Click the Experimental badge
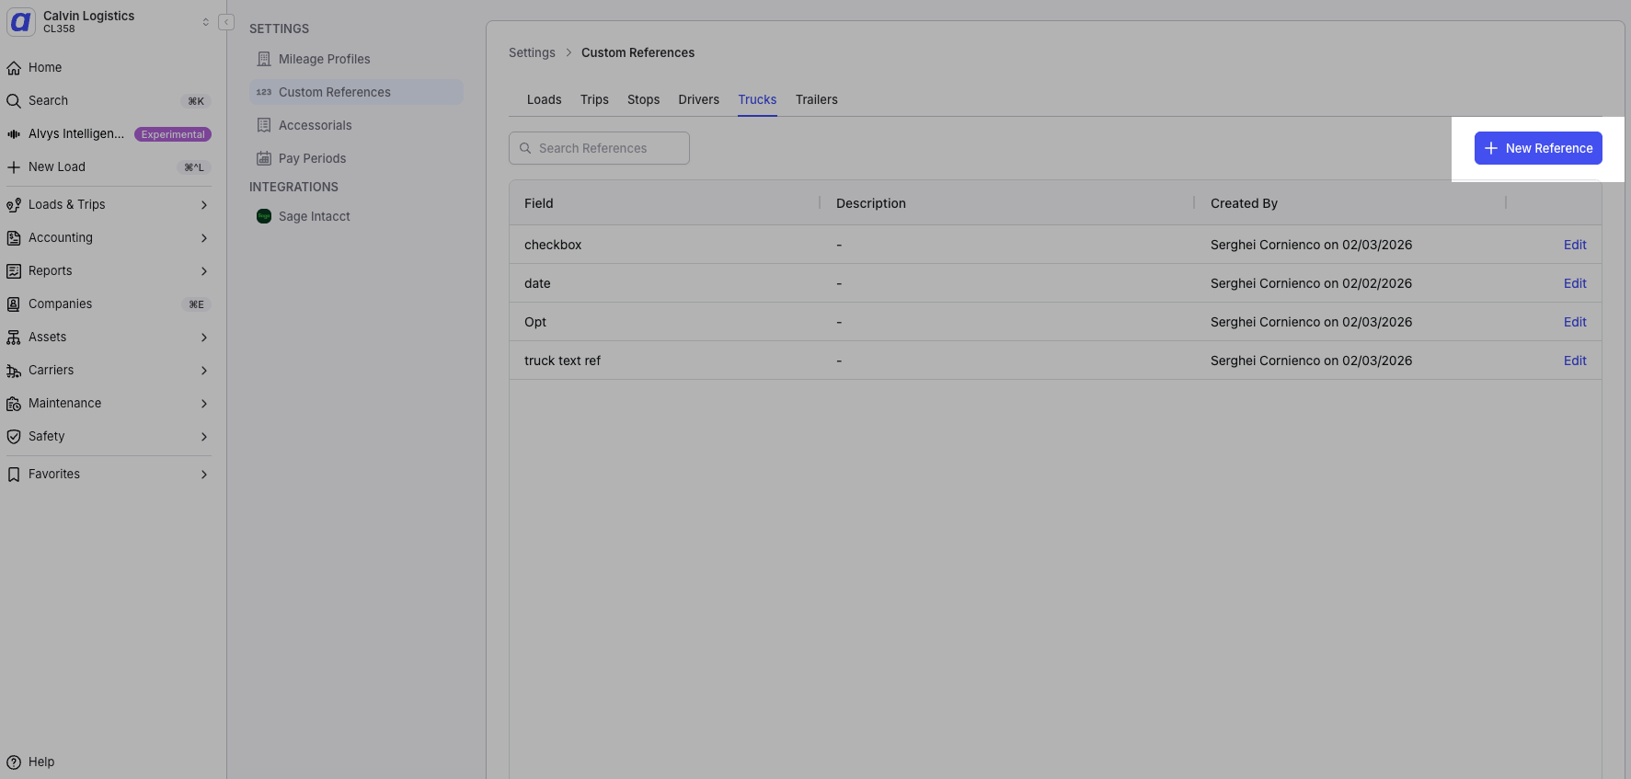 tap(173, 134)
